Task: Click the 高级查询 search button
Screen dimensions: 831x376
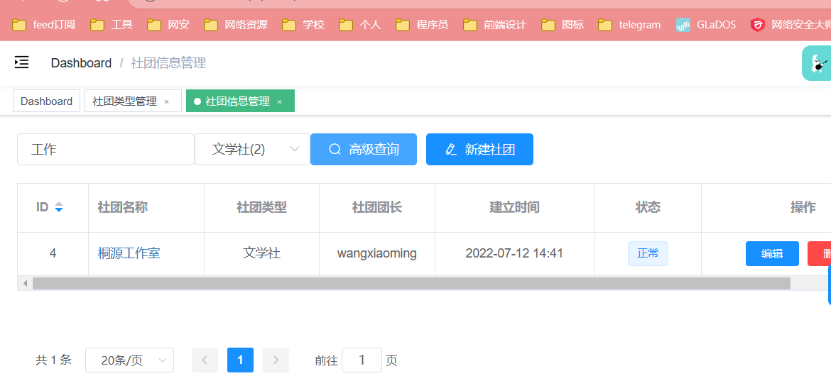Action: (x=364, y=150)
